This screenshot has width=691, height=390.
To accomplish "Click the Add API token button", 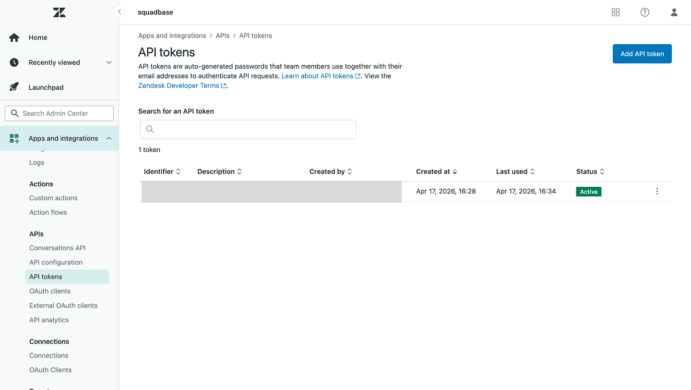I will [x=642, y=54].
